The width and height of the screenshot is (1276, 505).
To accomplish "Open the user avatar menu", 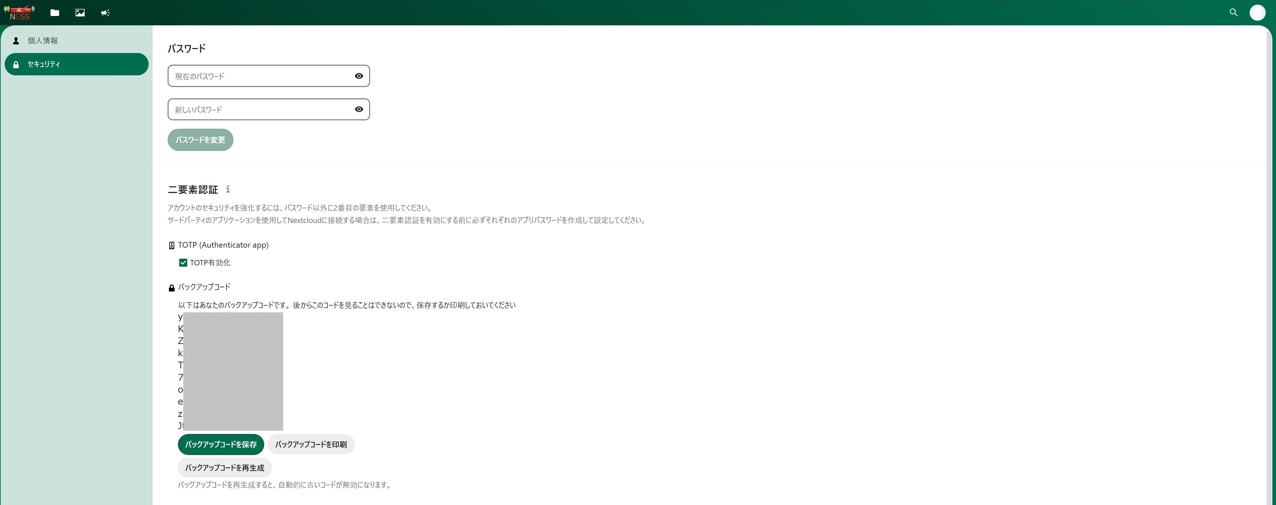I will pyautogui.click(x=1257, y=13).
